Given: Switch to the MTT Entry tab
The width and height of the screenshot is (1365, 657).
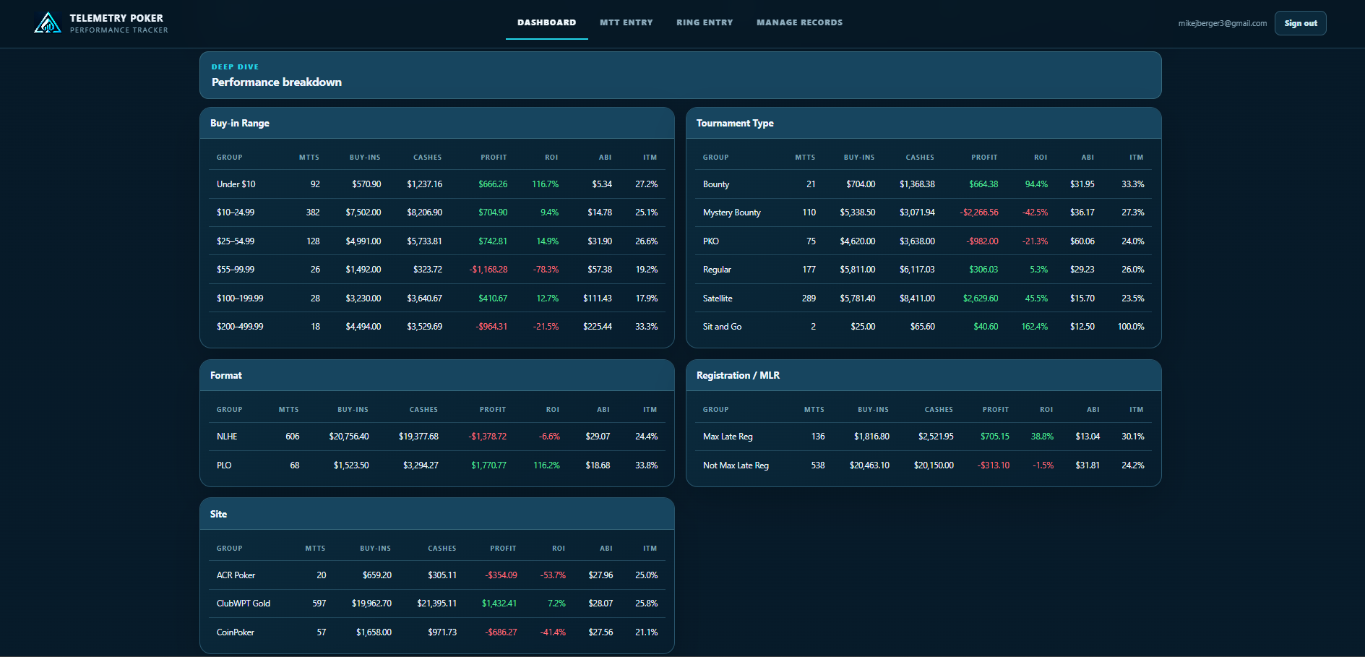Looking at the screenshot, I should click(x=626, y=22).
